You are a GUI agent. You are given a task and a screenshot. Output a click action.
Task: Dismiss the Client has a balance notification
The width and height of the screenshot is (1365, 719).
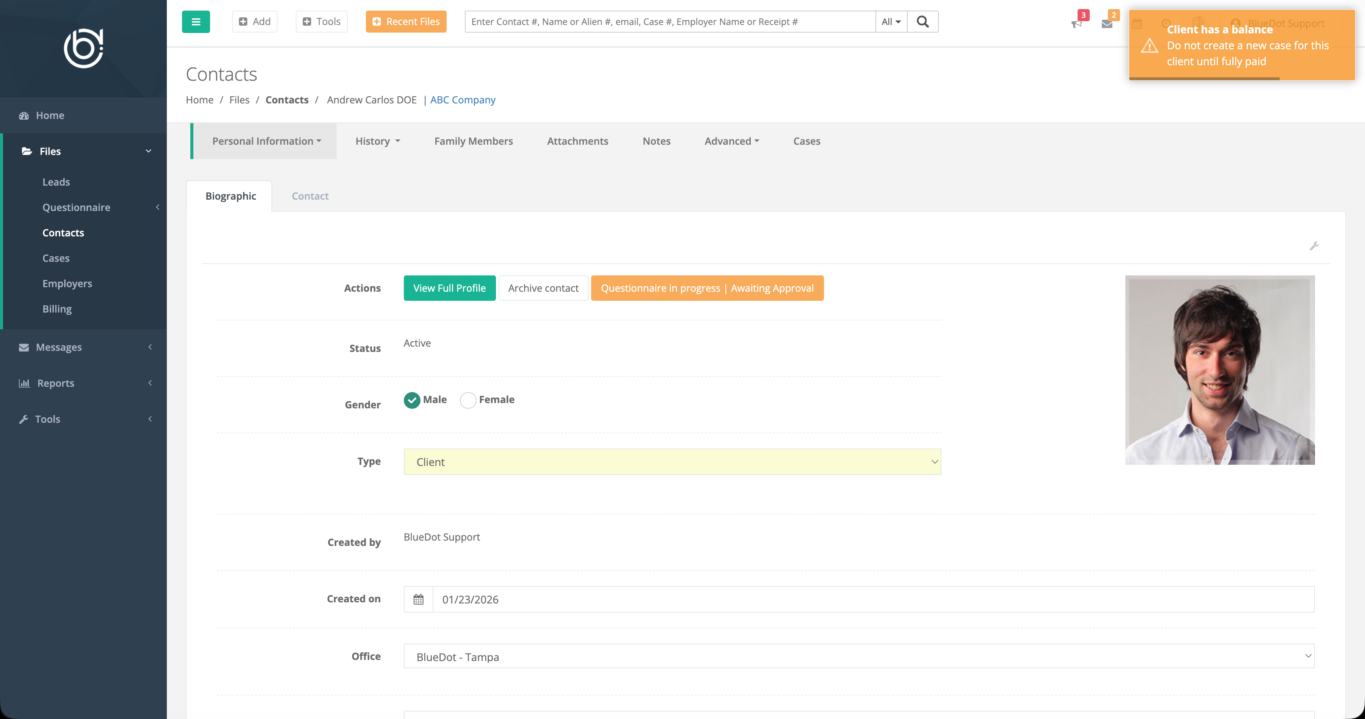click(1241, 45)
